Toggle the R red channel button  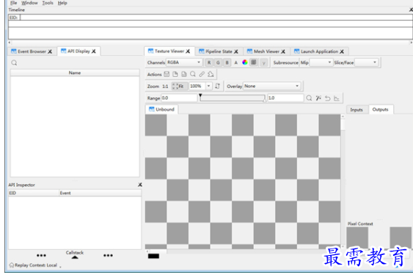click(x=209, y=62)
